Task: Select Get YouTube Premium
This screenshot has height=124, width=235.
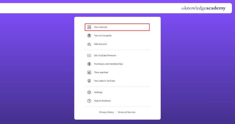Action: click(105, 55)
